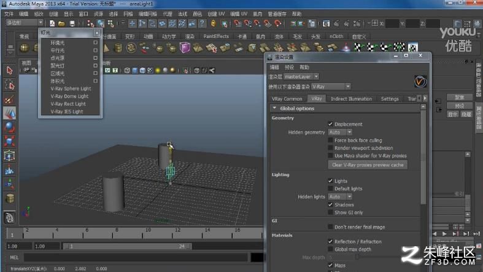Open the menu set dropdown at top left

(x=25, y=23)
